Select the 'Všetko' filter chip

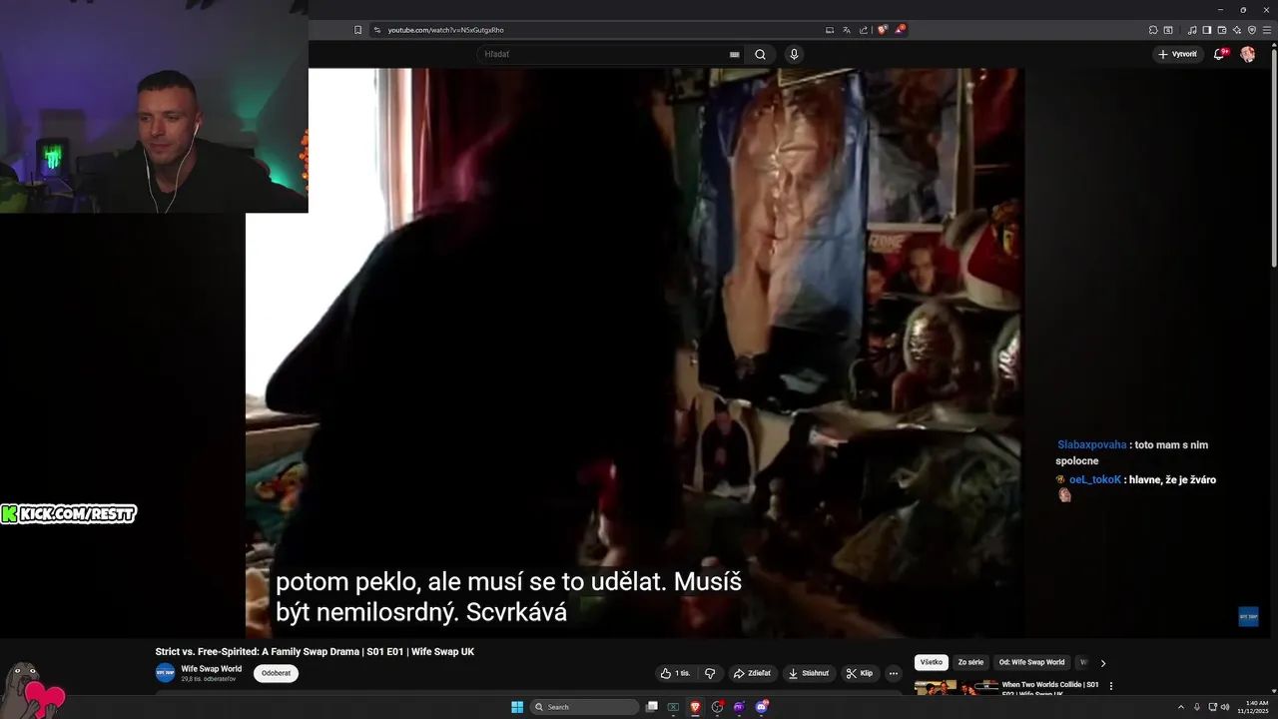(x=932, y=662)
